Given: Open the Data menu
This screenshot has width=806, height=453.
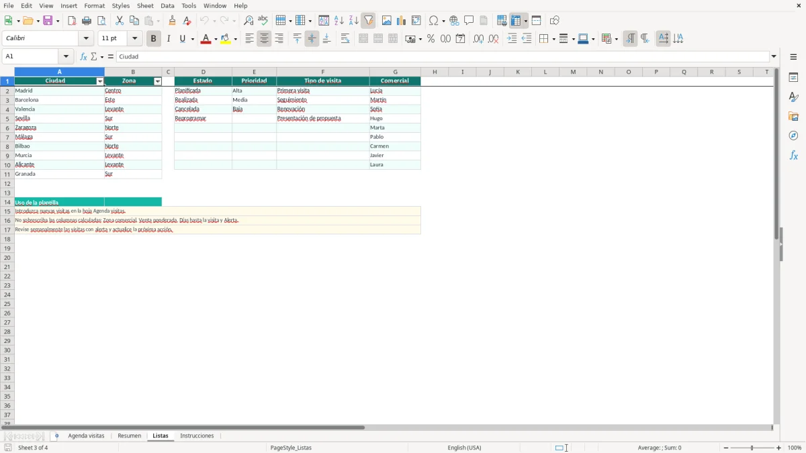Looking at the screenshot, I should tap(167, 5).
